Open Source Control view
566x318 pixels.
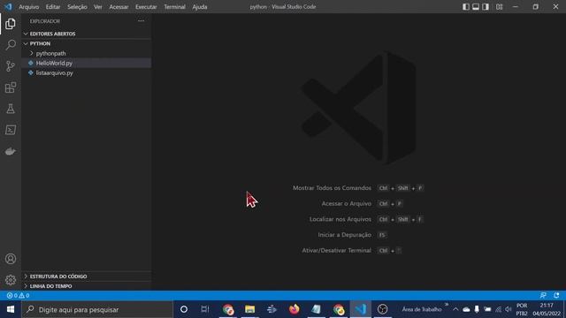tap(11, 66)
